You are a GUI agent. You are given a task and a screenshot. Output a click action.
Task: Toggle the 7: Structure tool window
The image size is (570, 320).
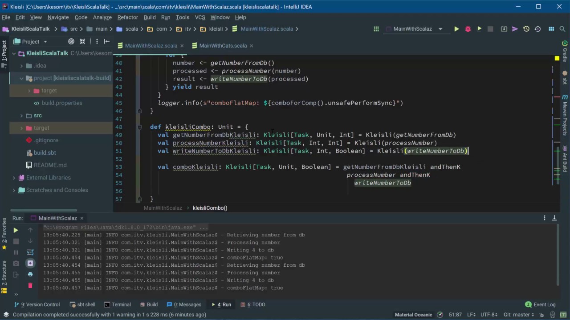tap(4, 276)
